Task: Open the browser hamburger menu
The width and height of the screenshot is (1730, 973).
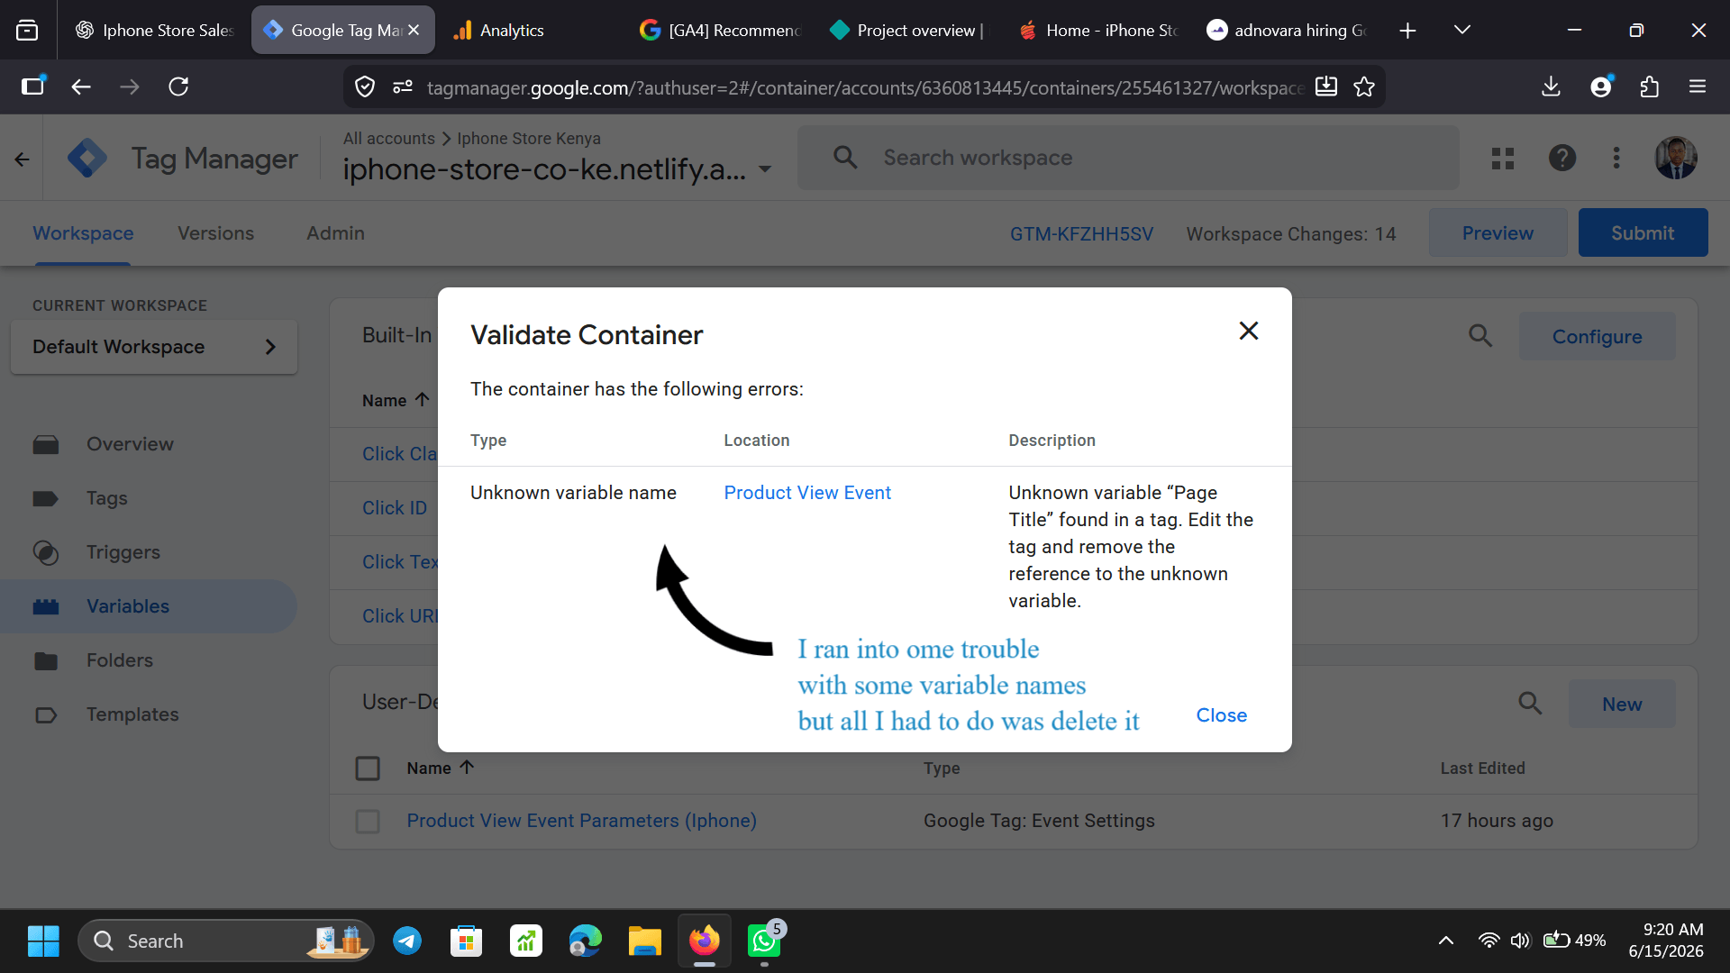Action: point(1698,86)
